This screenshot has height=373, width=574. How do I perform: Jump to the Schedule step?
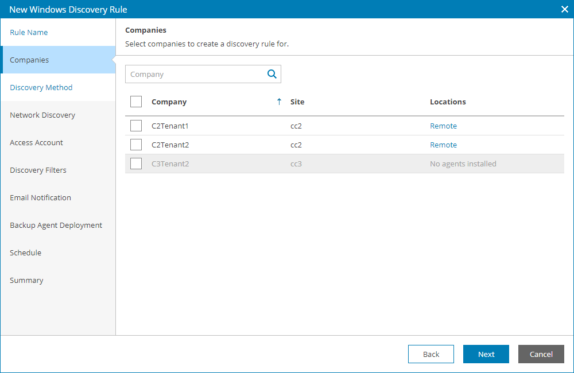click(26, 252)
